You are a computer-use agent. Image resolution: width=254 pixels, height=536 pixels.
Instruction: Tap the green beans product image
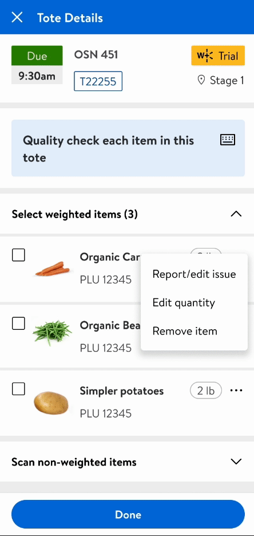click(x=52, y=333)
